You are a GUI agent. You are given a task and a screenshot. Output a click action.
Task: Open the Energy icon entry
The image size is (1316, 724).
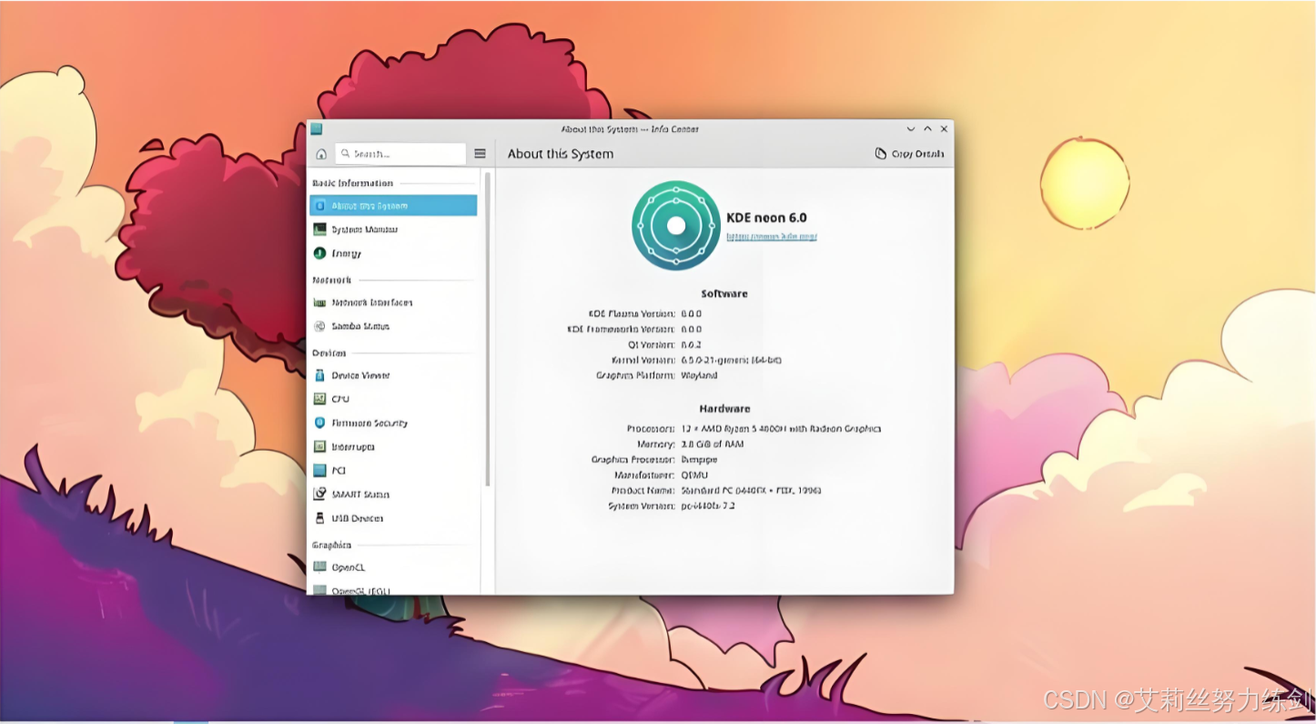[320, 253]
